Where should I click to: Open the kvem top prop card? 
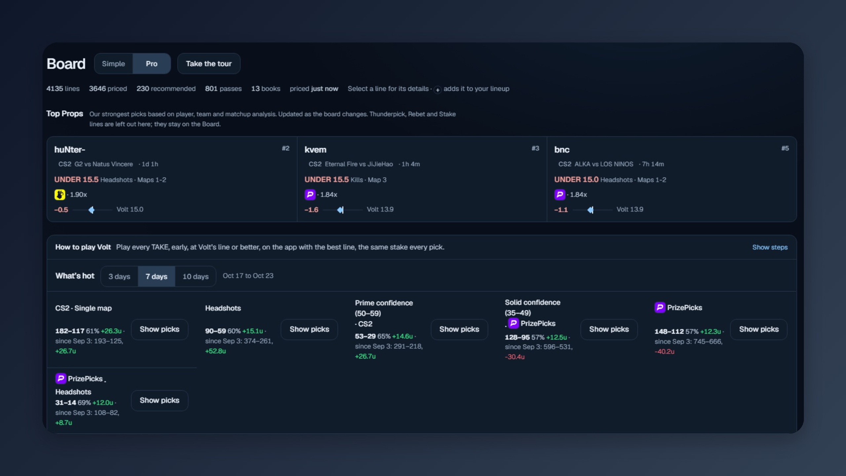(x=422, y=179)
